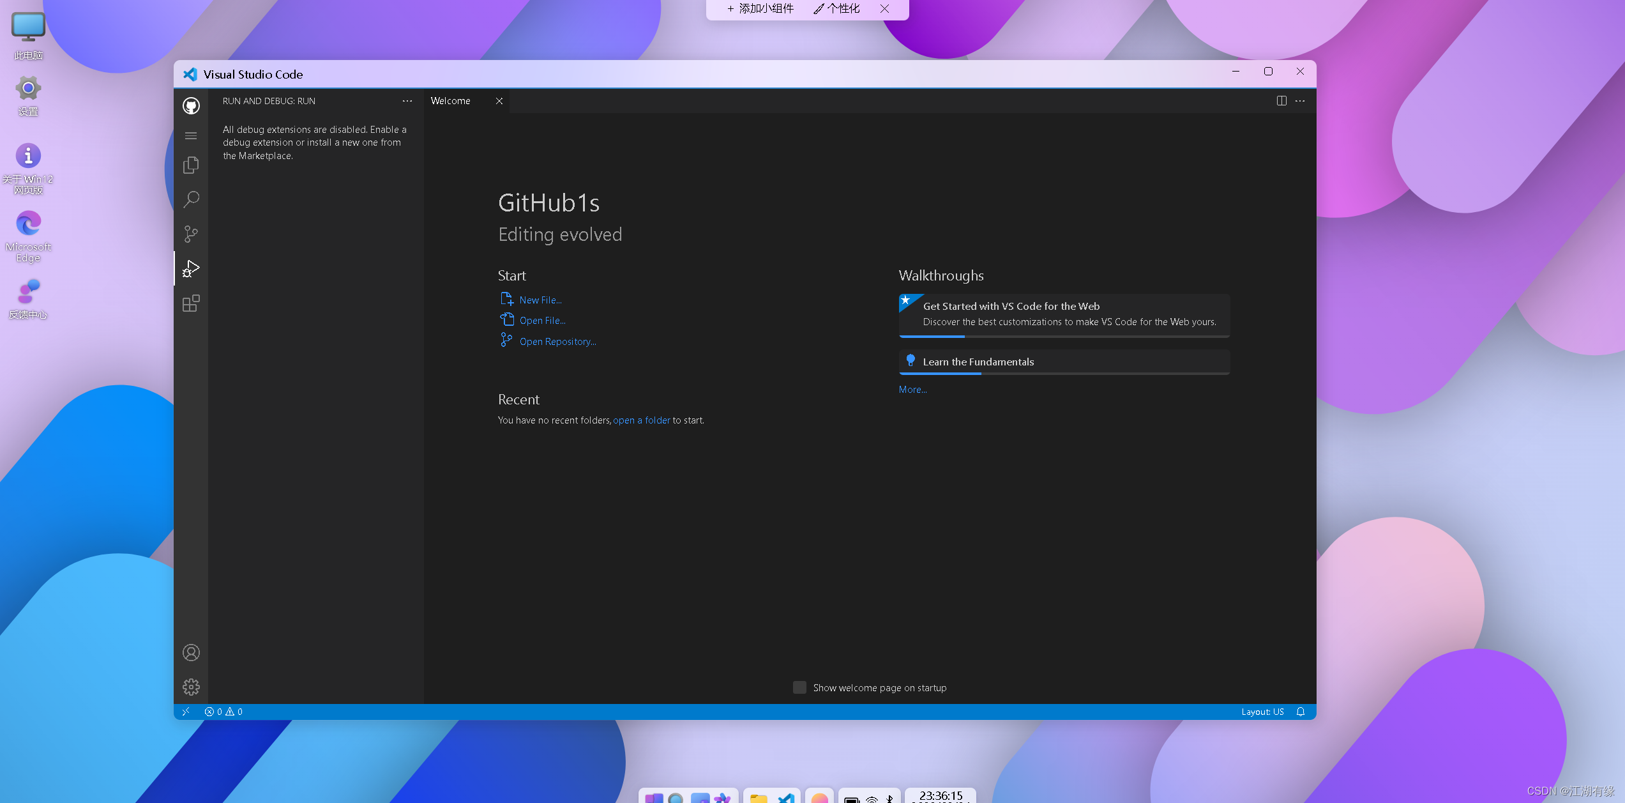1625x803 pixels.
Task: Close the widget edit bar
Action: [884, 9]
